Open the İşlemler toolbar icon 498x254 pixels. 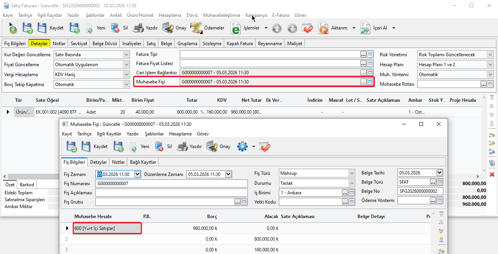[236, 28]
